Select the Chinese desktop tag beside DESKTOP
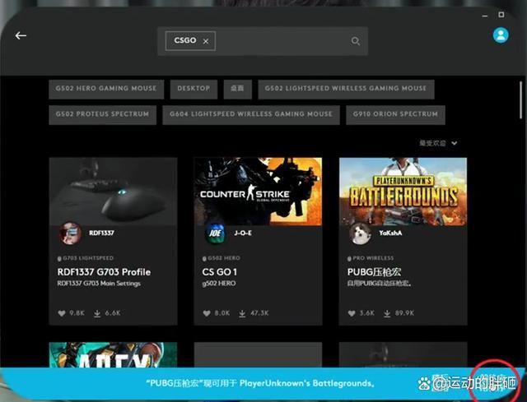The image size is (527, 402). [x=237, y=89]
